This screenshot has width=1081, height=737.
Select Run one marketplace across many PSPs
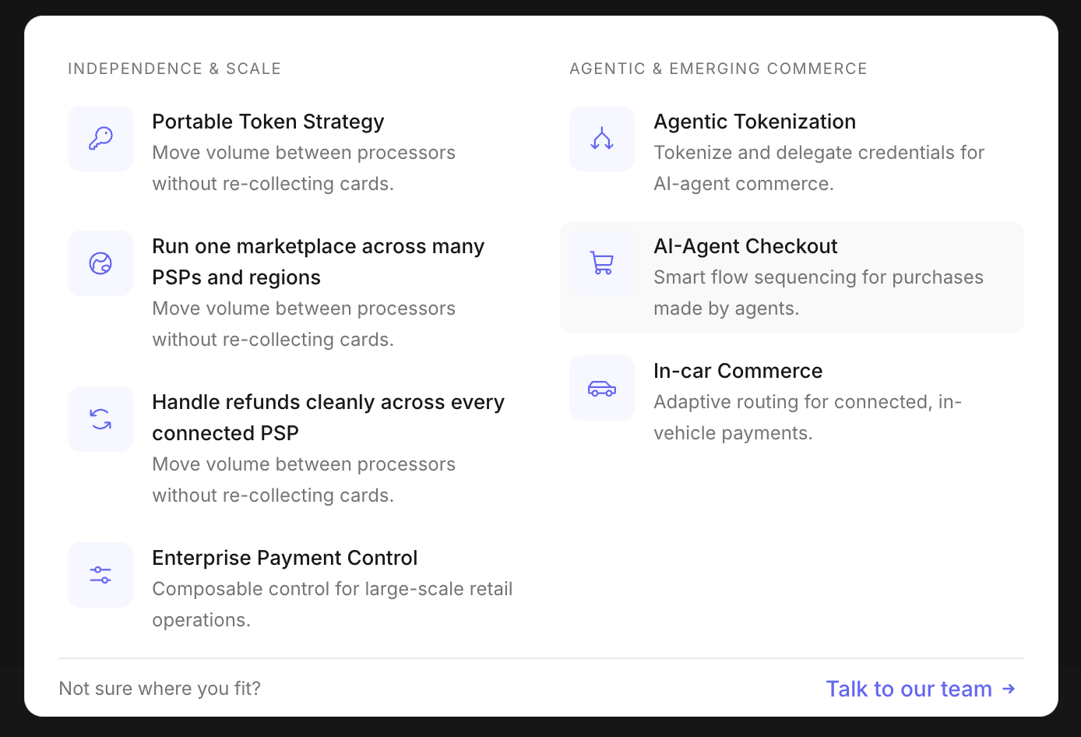click(290, 293)
